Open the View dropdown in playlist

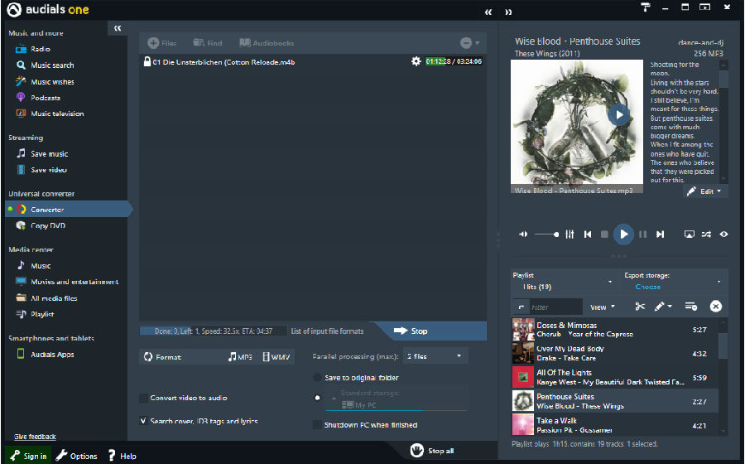602,307
